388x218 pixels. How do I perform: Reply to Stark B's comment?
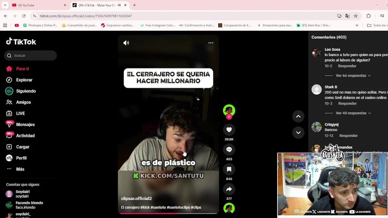click(347, 104)
